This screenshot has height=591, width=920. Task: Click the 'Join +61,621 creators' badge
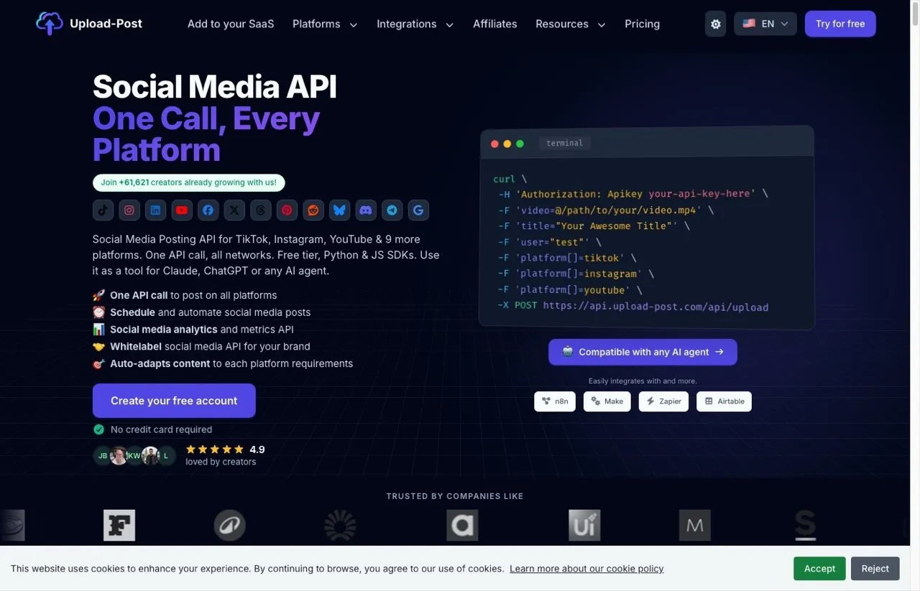[189, 182]
